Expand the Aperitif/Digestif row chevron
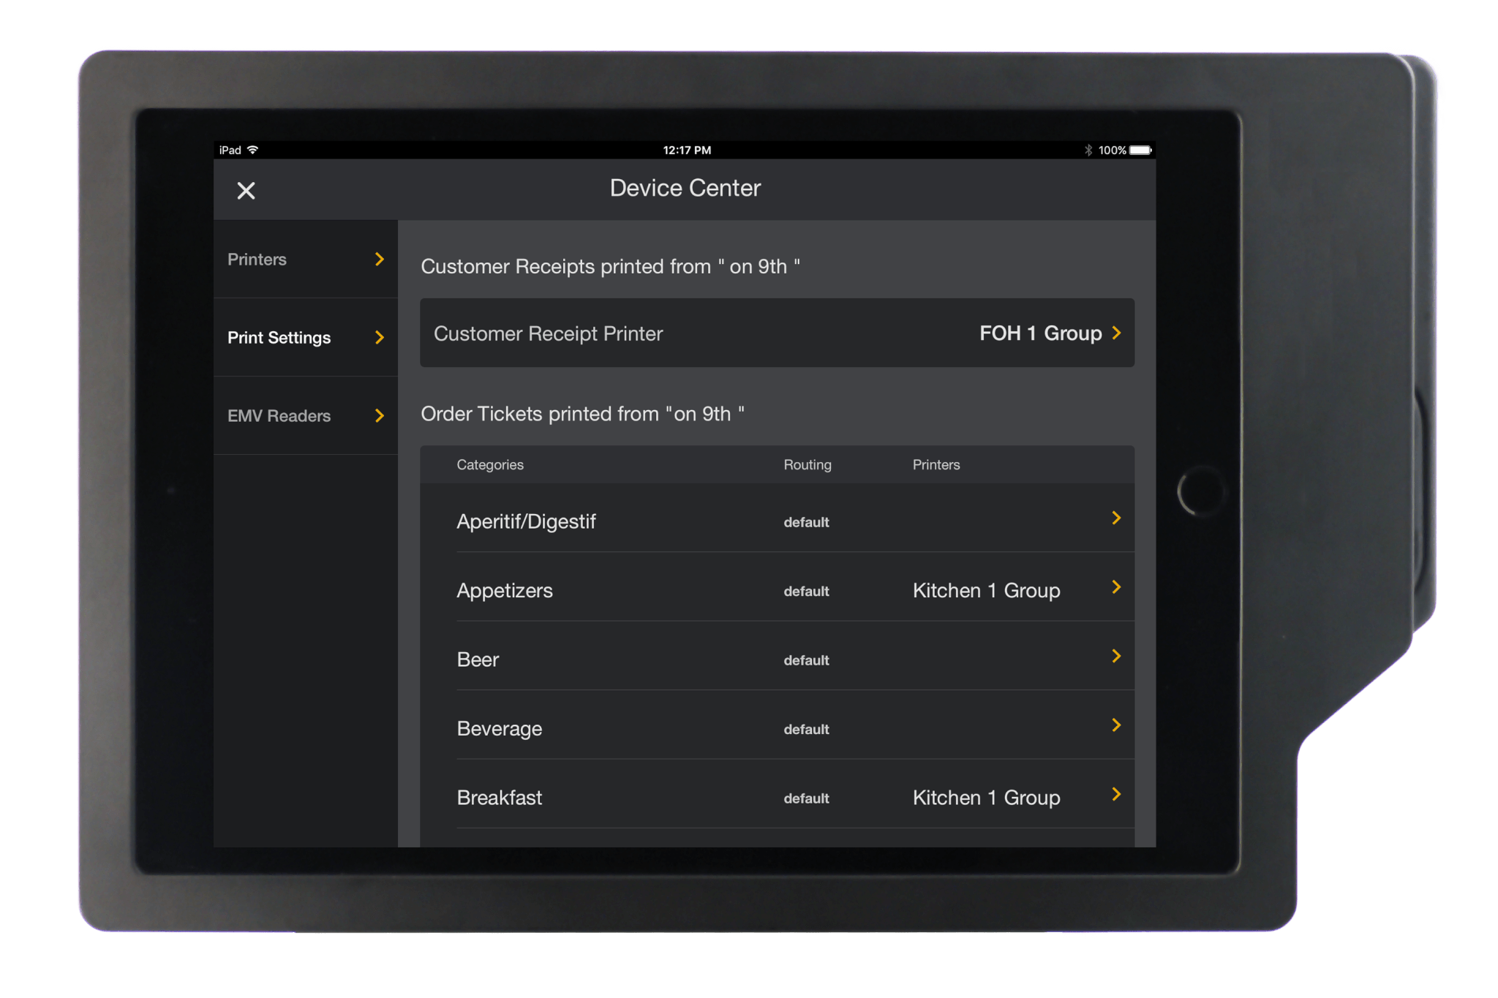Image resolution: width=1498 pixels, height=998 pixels. click(1116, 518)
